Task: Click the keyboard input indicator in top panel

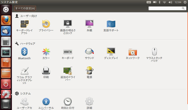Action: pos(149,2)
